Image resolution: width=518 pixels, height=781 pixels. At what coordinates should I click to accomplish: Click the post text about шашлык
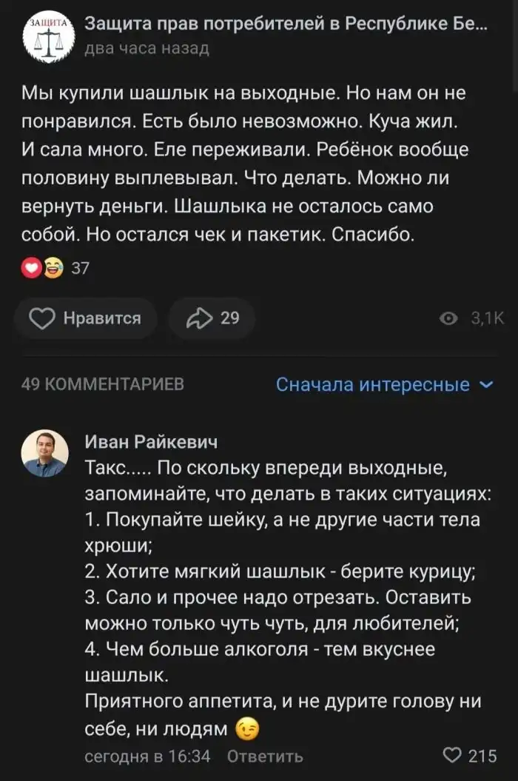tap(244, 164)
